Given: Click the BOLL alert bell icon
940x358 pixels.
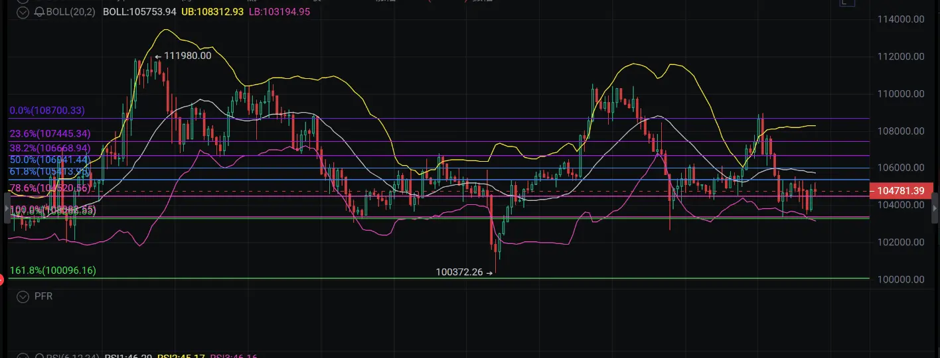Looking at the screenshot, I should coord(39,12).
